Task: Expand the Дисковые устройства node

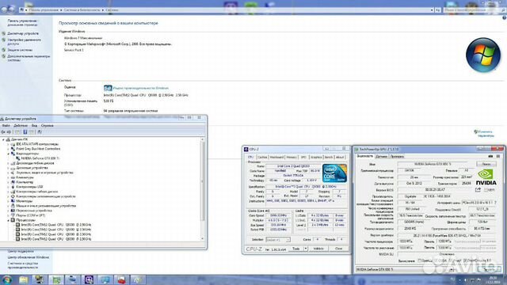Action: tap(9, 168)
